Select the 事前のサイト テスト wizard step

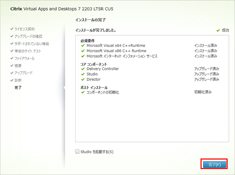point(28,51)
